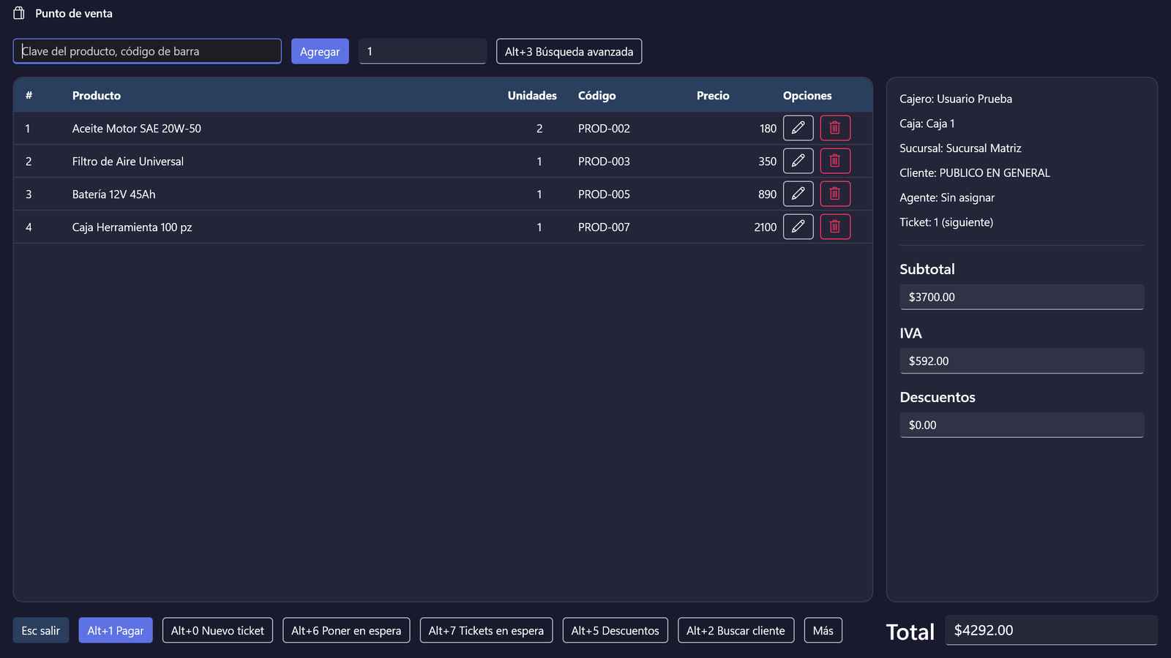Click the Subtotal field $3700.00

1022,297
